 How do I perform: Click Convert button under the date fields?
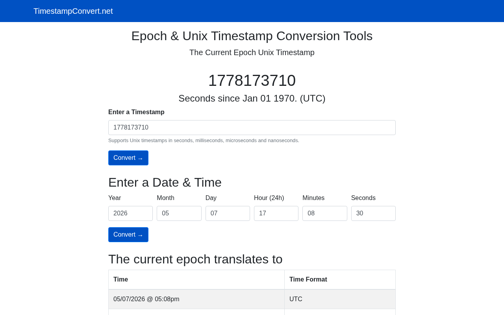coord(128,235)
